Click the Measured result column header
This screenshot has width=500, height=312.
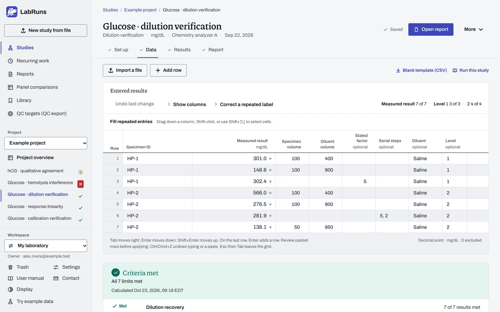[x=252, y=144]
